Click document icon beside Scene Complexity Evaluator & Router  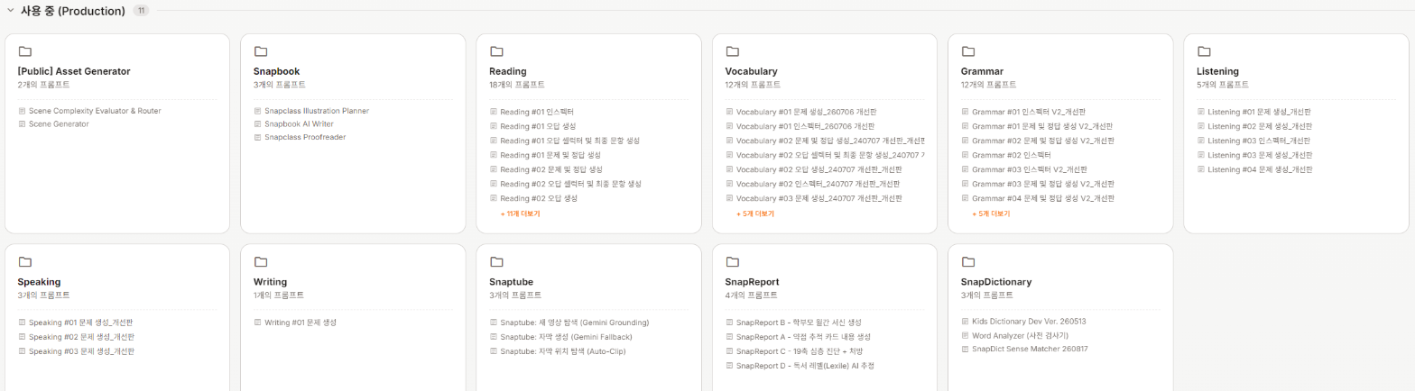[x=22, y=111]
